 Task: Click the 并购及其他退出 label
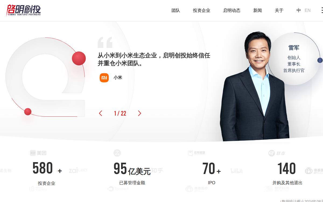pos(287,183)
